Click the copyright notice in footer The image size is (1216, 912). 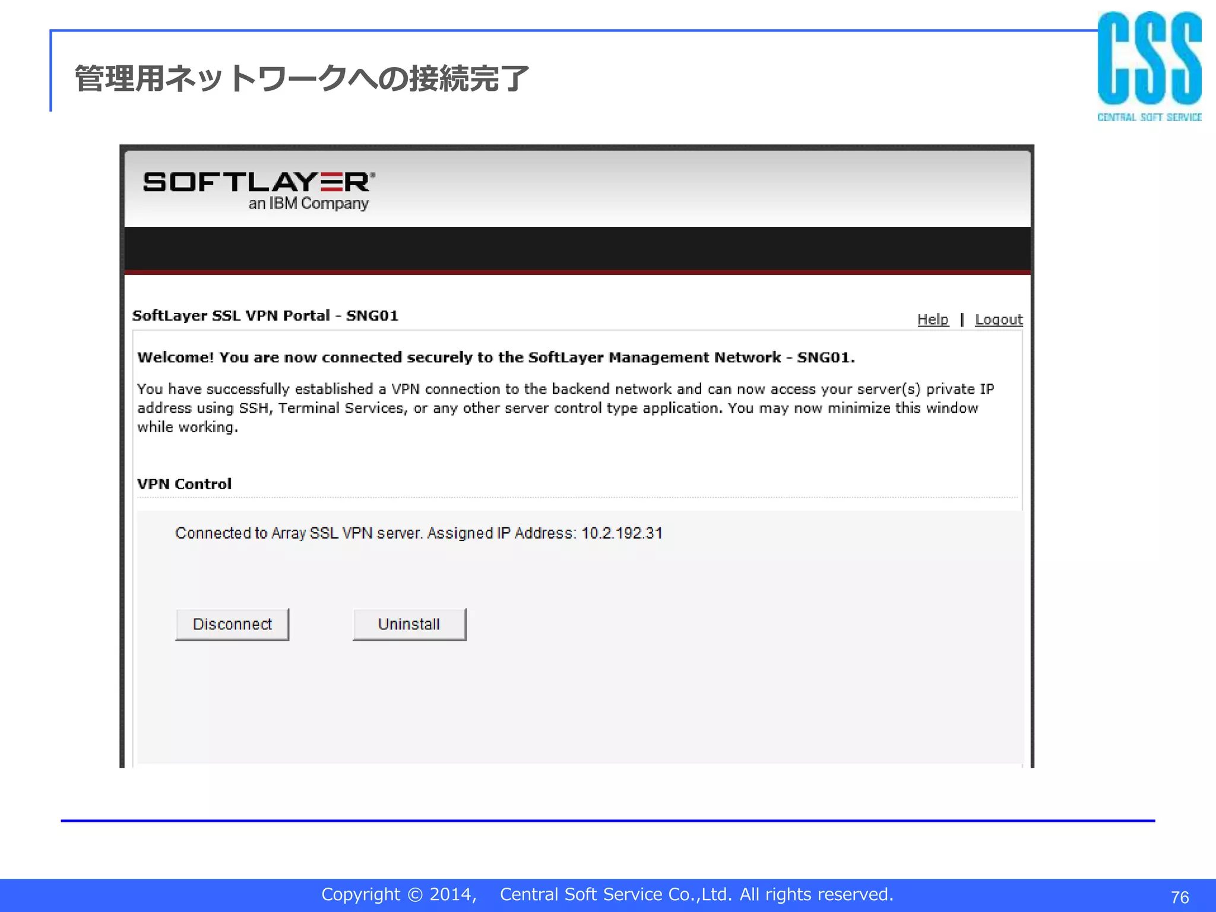(x=607, y=894)
